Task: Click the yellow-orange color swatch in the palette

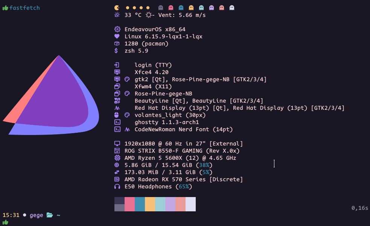Action: point(150,204)
